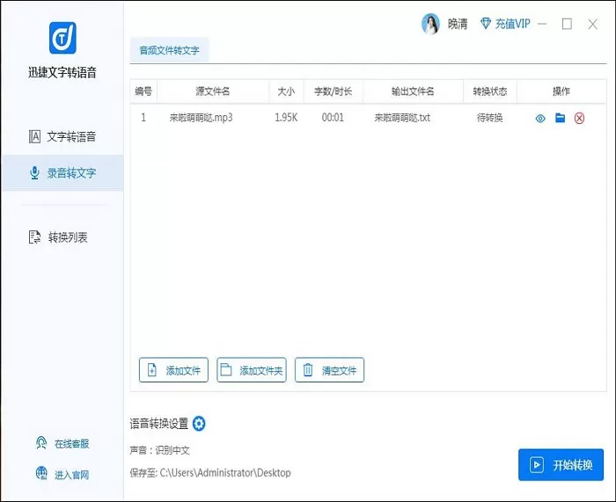
Task: Open the 文字转语音 sidebar section
Action: (x=62, y=136)
